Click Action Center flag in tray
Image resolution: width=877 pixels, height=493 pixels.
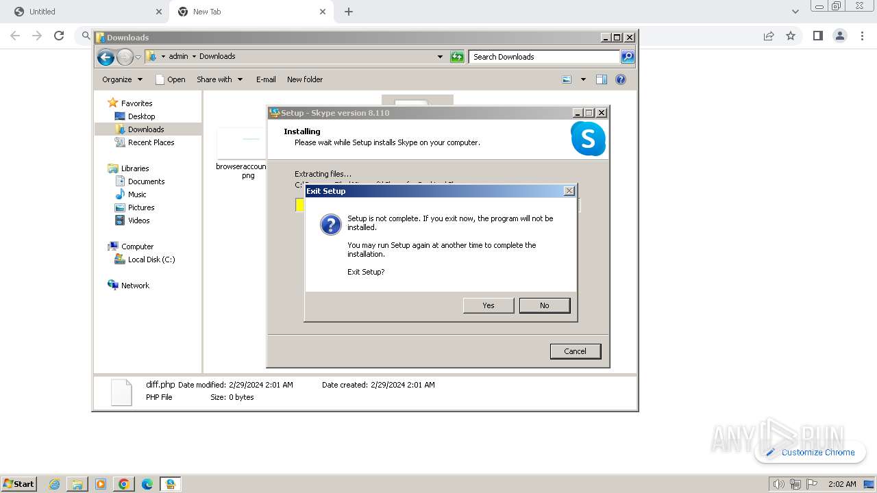(x=812, y=484)
